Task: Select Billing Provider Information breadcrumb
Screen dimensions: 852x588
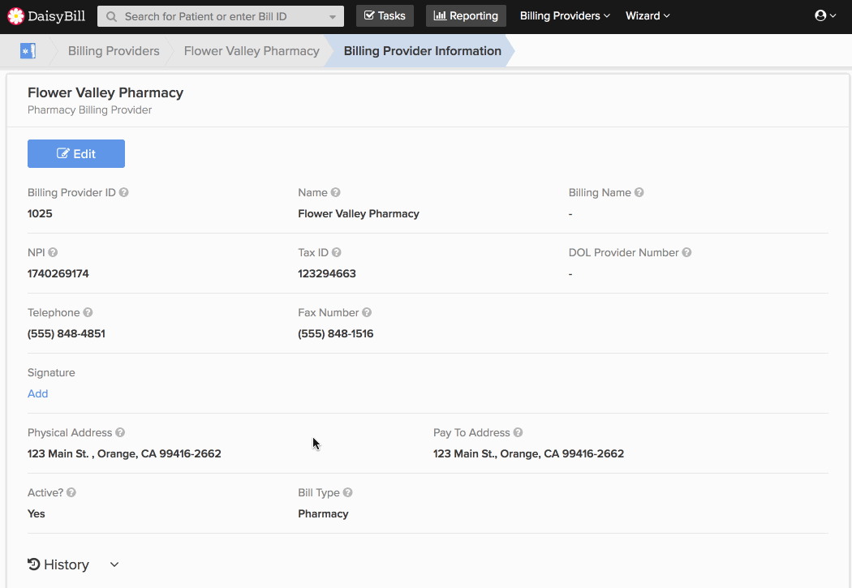Action: [423, 51]
